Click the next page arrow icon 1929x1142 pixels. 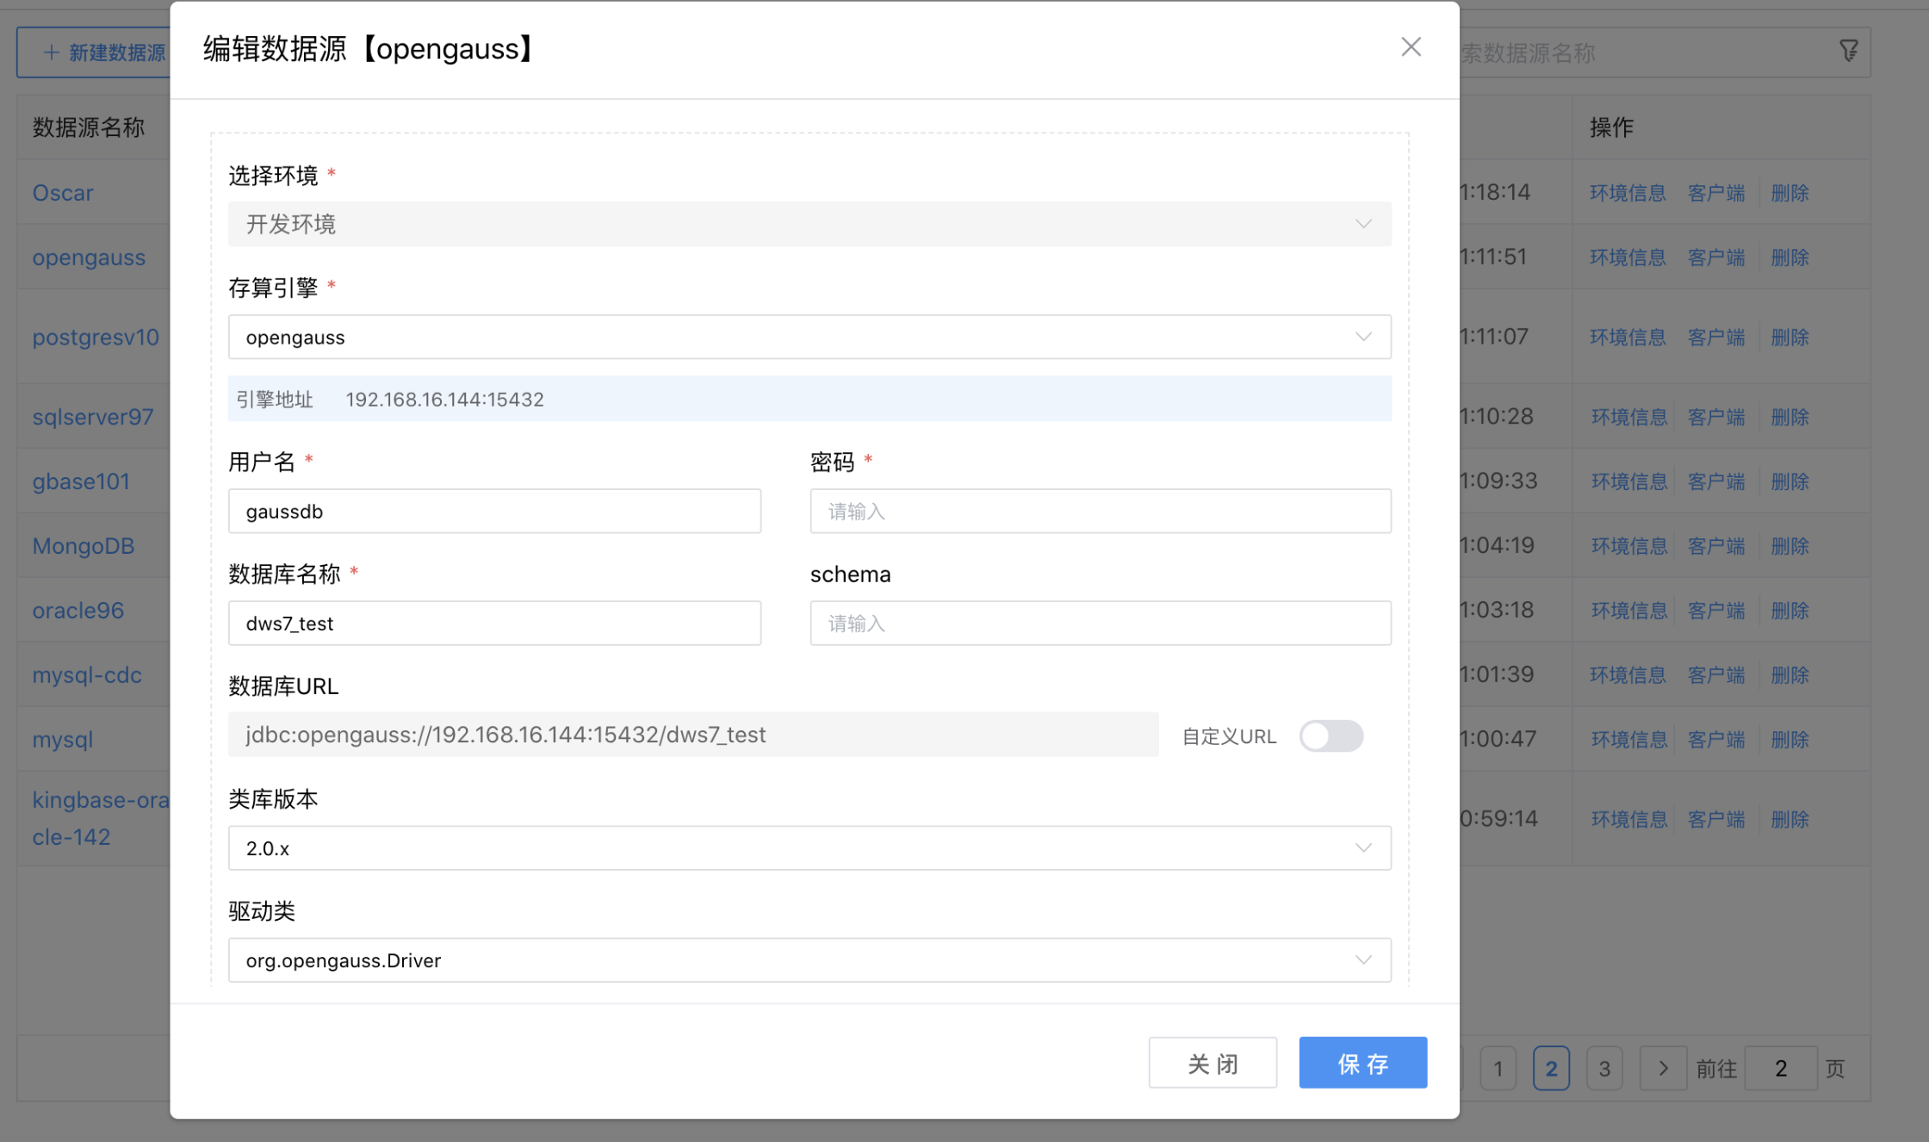(x=1663, y=1068)
